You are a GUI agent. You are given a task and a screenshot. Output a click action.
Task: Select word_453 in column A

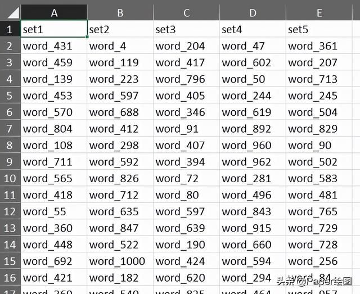(x=54, y=95)
